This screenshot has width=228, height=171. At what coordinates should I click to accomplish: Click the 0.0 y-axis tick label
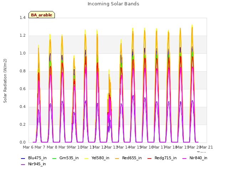(x=22, y=142)
